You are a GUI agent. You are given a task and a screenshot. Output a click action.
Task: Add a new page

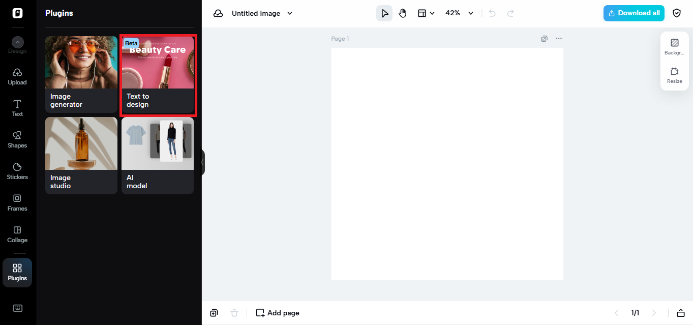277,312
